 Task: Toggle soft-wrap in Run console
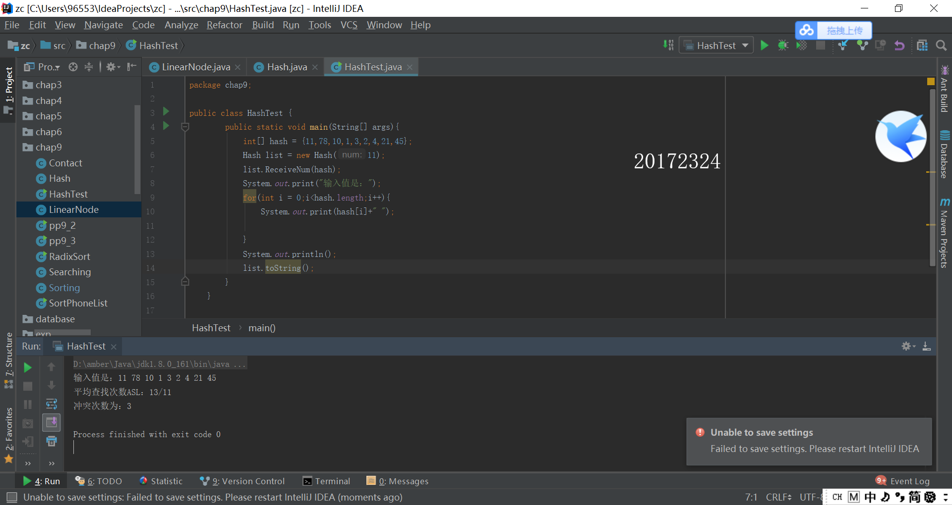pos(52,404)
